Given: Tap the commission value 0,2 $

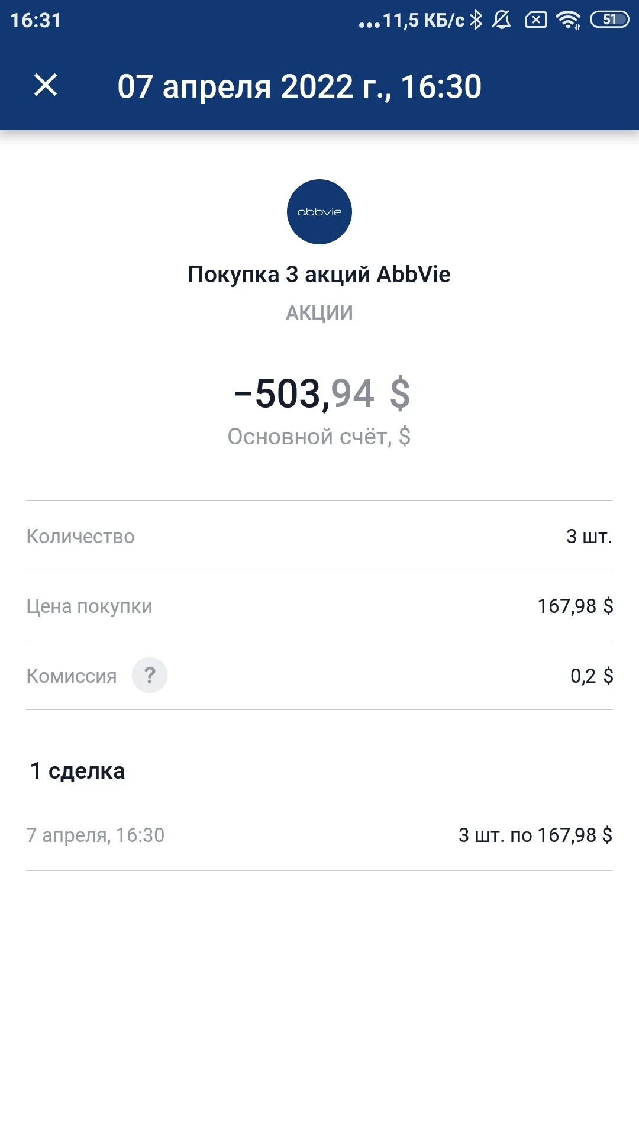Looking at the screenshot, I should click(592, 676).
